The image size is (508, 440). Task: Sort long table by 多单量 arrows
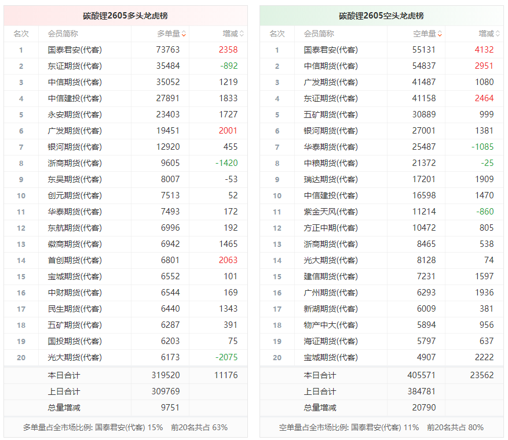(x=184, y=34)
